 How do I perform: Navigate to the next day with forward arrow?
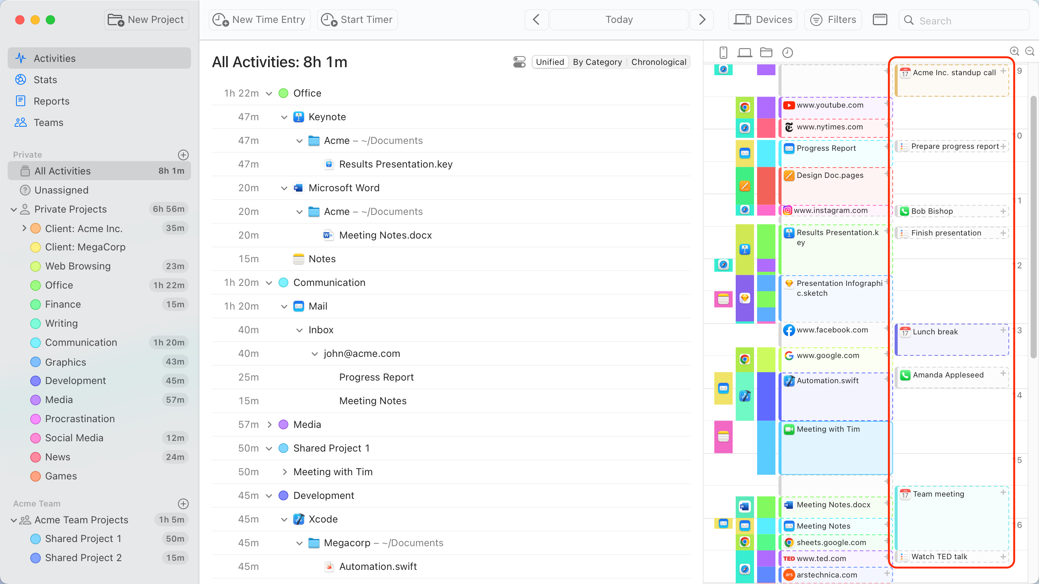point(701,19)
